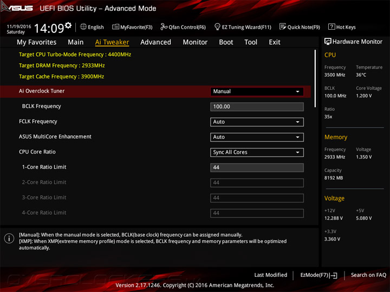Open the FCLK Frequency dropdown
The image size is (390, 292).
[x=257, y=122]
